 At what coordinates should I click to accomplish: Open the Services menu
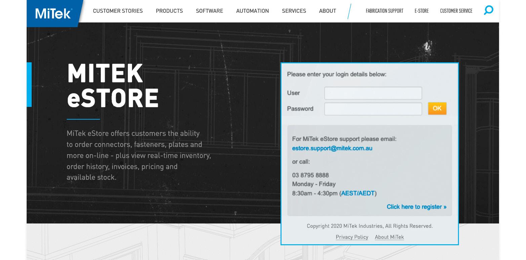[x=294, y=11]
